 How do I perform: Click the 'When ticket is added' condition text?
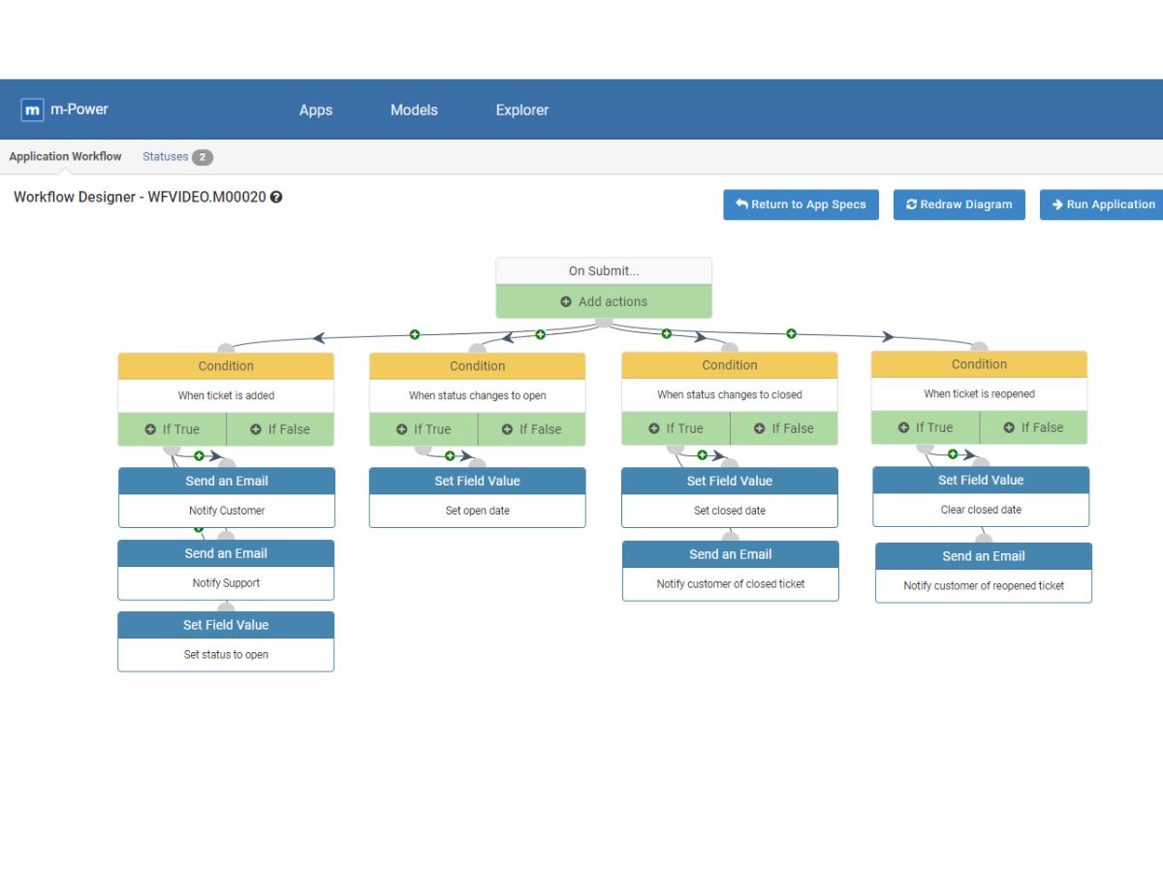tap(226, 395)
